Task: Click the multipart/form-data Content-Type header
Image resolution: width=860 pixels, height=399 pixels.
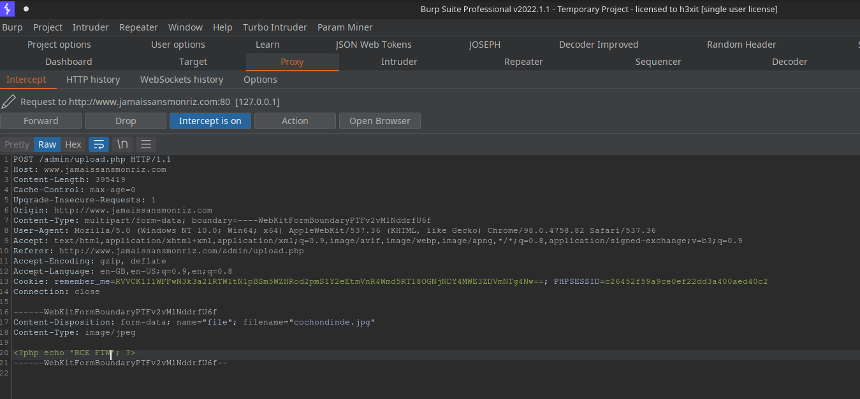Action: [222, 220]
